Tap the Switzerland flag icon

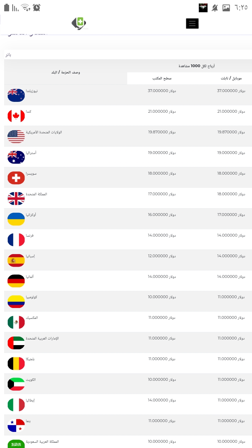point(16,178)
